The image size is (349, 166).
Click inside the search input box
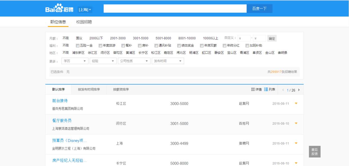pyautogui.click(x=174, y=9)
